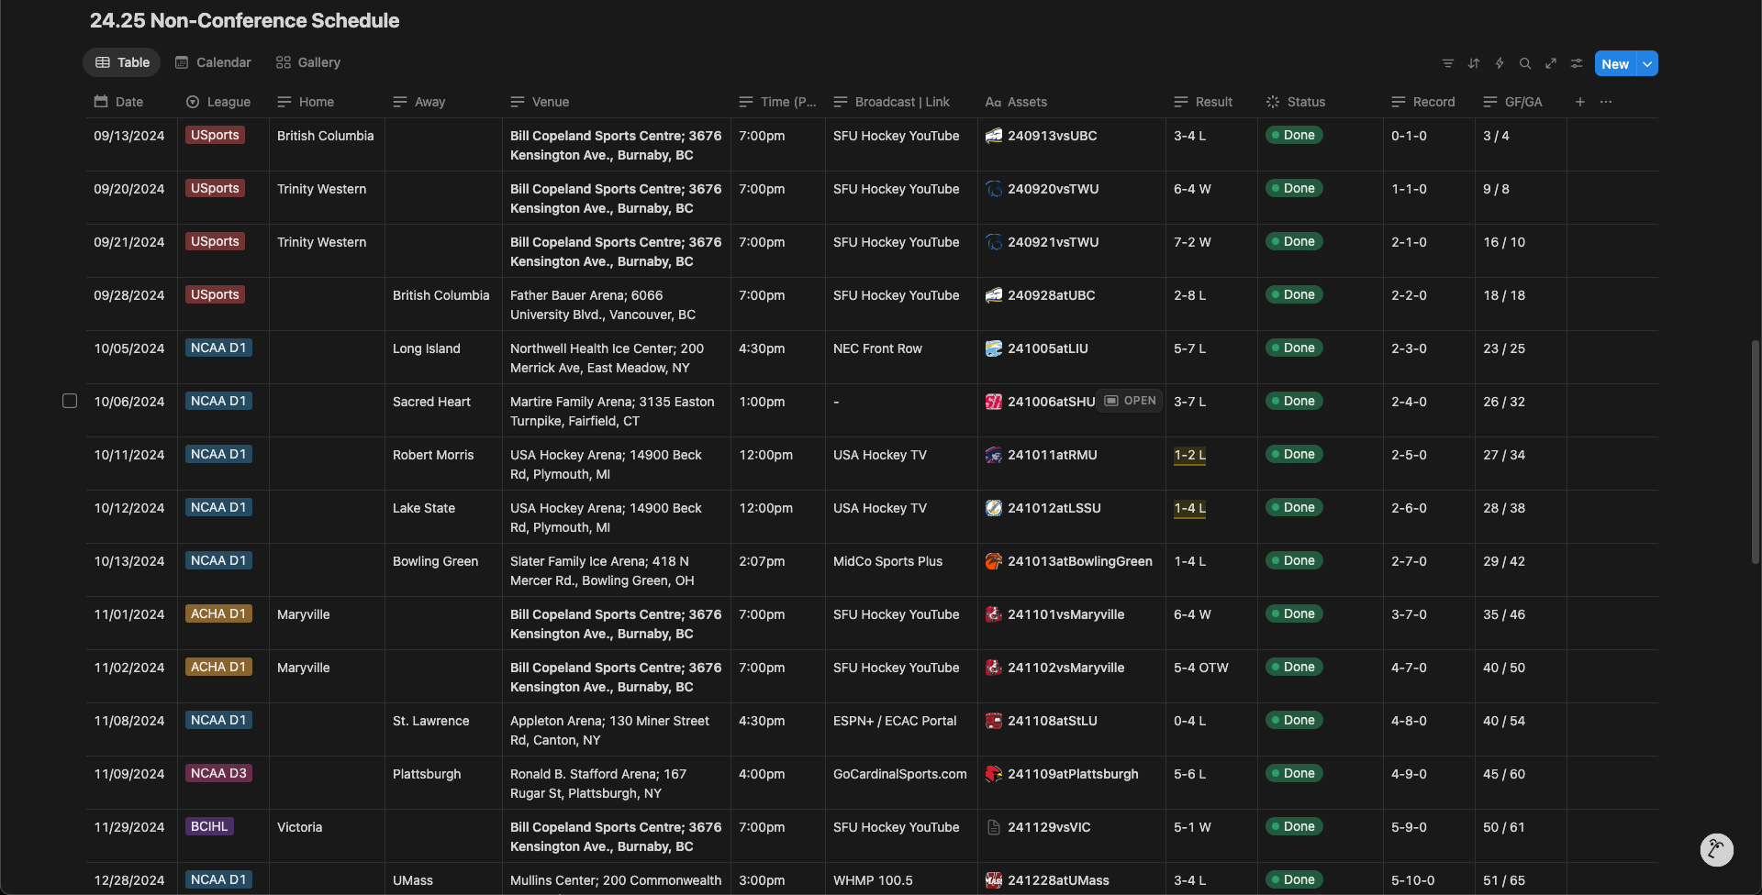Open the GF/GA column header menu
This screenshot has width=1762, height=895.
[x=1521, y=102]
